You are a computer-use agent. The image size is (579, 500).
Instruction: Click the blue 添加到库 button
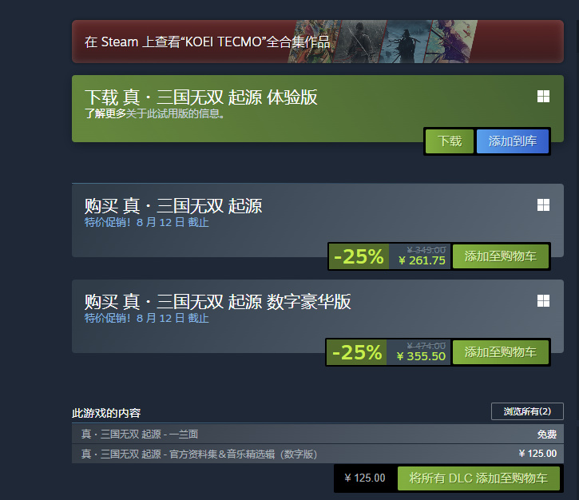coord(513,141)
